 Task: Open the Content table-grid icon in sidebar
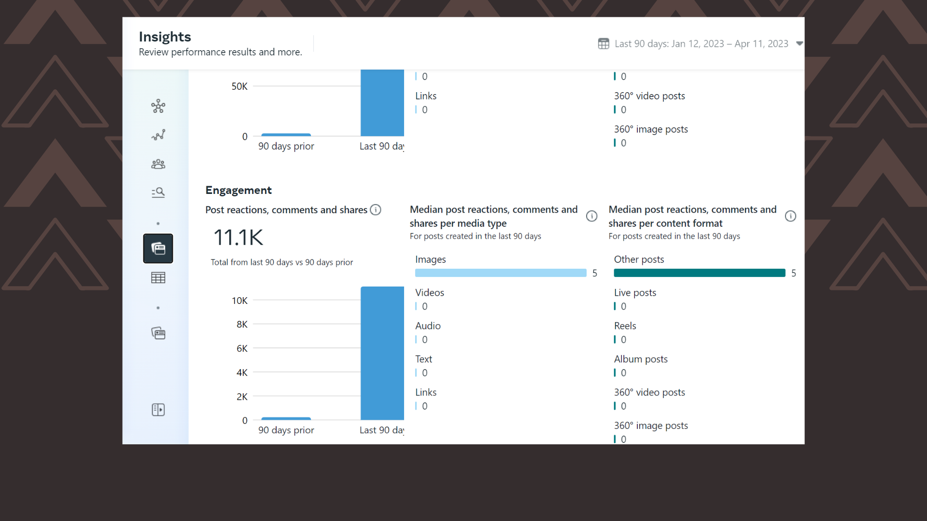pyautogui.click(x=158, y=278)
